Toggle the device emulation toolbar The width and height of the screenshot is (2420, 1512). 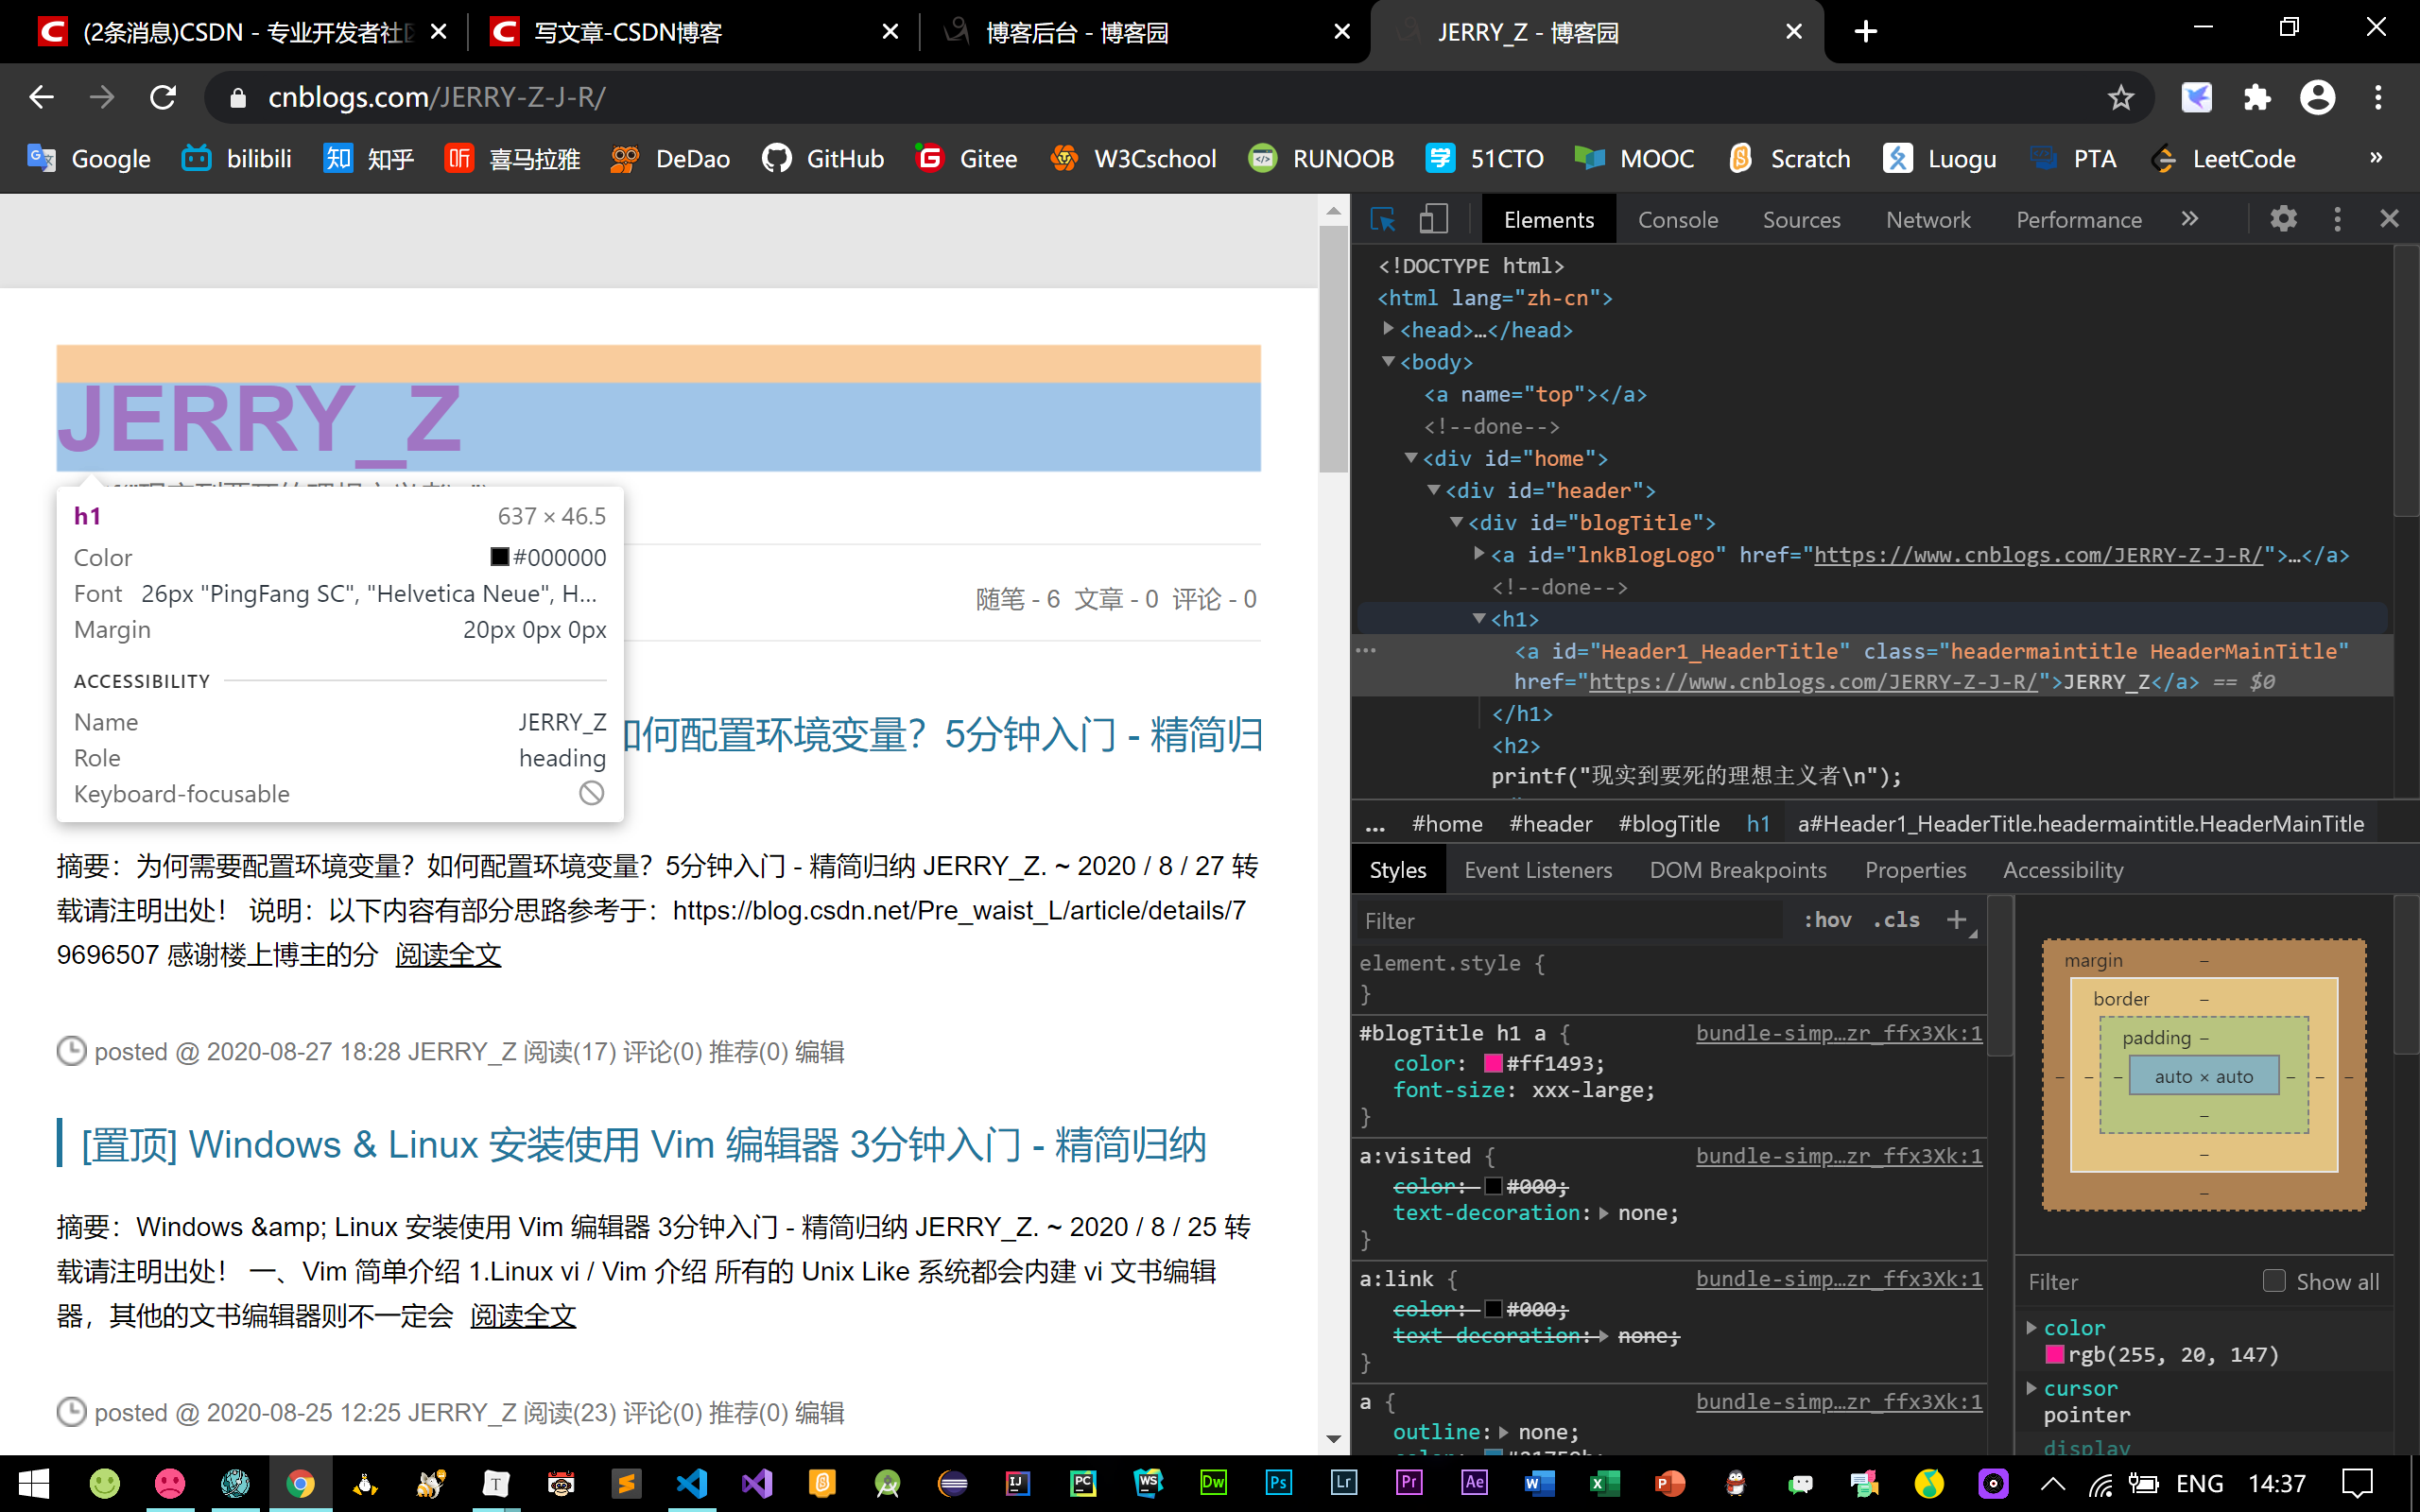[x=1434, y=218]
